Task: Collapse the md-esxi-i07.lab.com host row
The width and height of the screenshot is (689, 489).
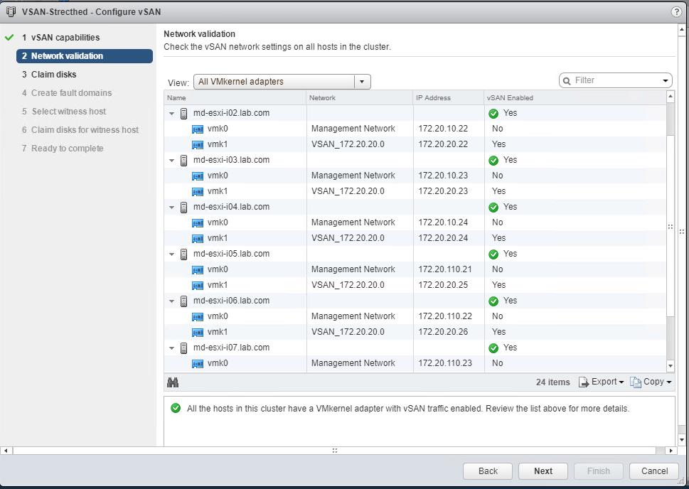Action: (x=172, y=348)
